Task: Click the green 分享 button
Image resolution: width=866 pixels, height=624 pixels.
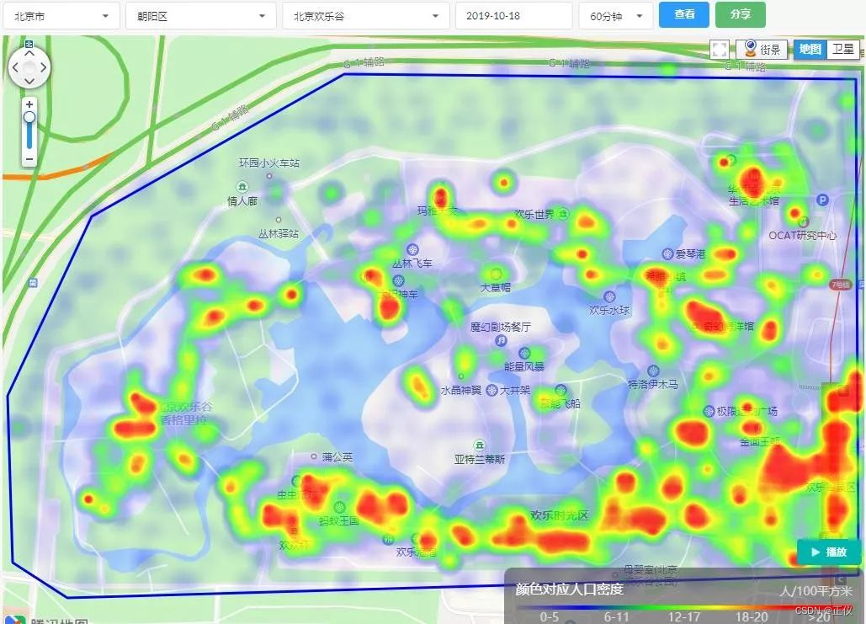Action: click(x=740, y=14)
